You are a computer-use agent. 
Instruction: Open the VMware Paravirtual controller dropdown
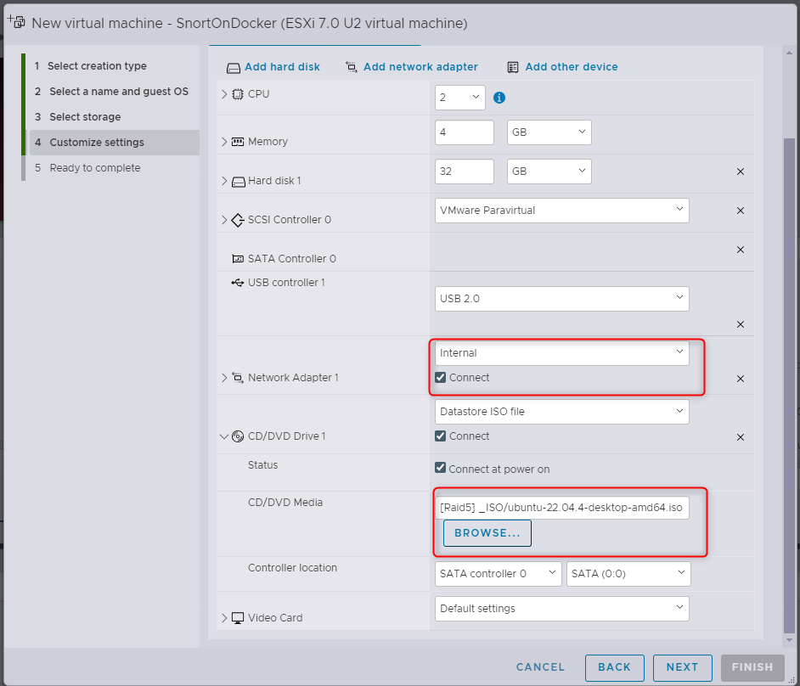click(561, 210)
